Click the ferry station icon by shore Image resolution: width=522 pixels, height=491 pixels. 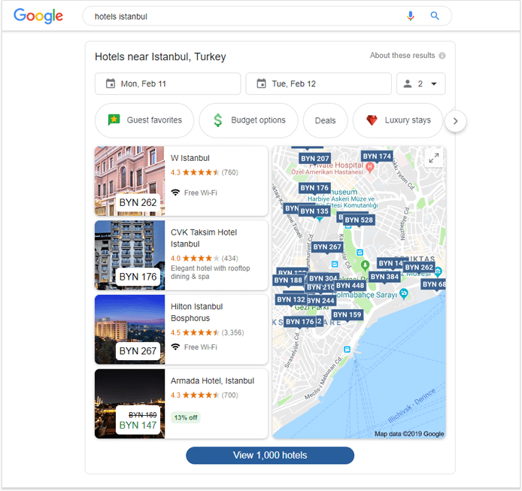(347, 349)
